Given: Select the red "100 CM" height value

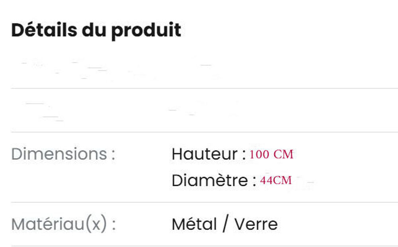Looking at the screenshot, I should (271, 154).
